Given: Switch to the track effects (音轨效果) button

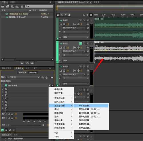Looking at the screenshot, I should click(33, 72).
